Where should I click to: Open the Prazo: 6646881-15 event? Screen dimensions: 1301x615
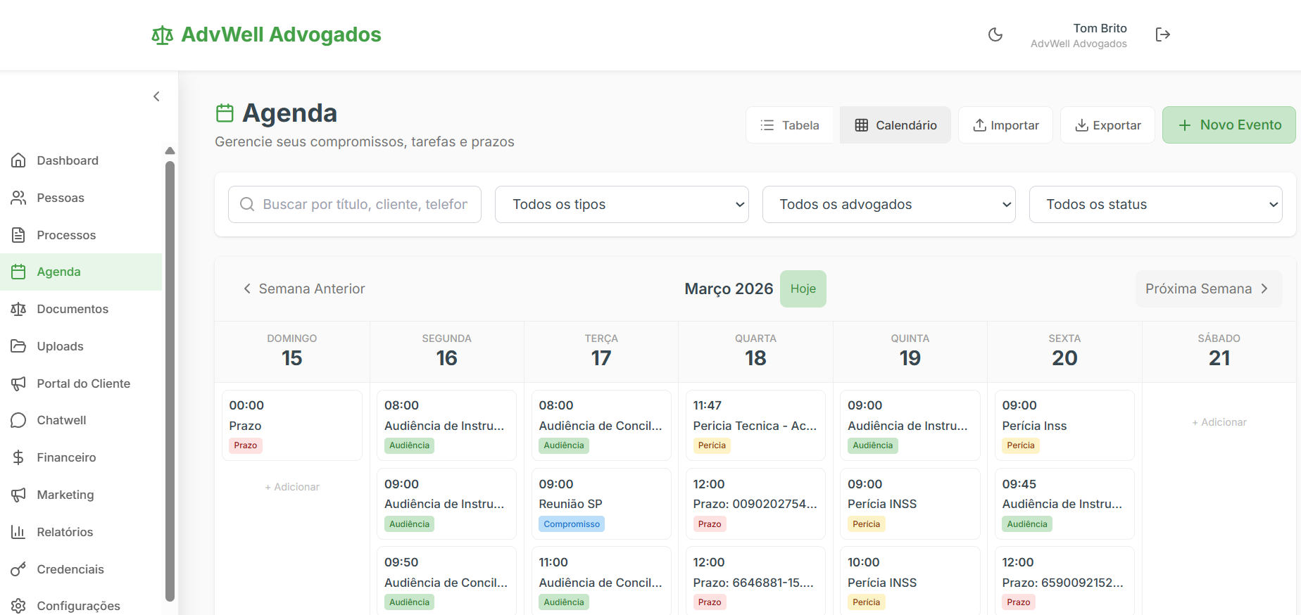[755, 581]
